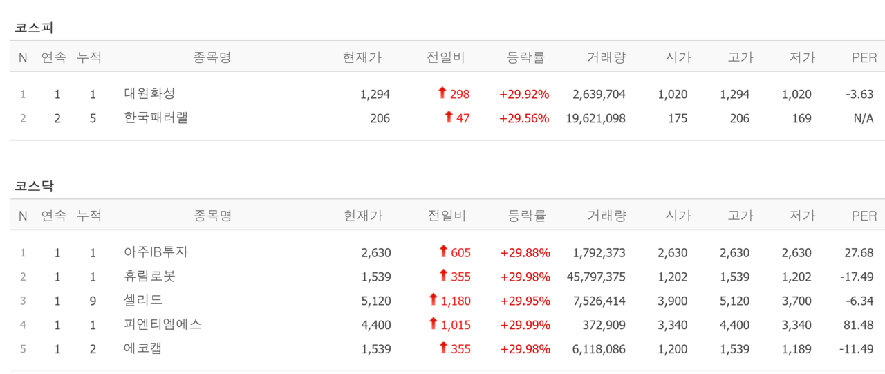Click the 현재가 column header in 코스닥 table
The height and width of the screenshot is (374, 885).
pyautogui.click(x=363, y=216)
